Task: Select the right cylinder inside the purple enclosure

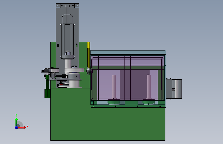Action: pyautogui.click(x=149, y=86)
